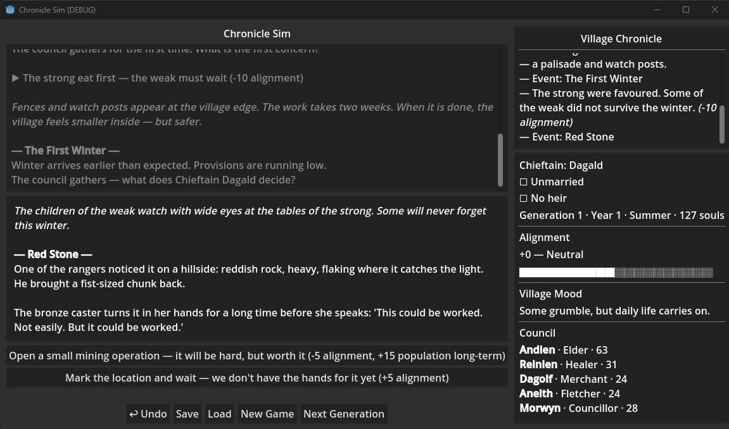Viewport: 729px width, 429px height.
Task: Click 'Event: Red Stone' chronicle entry
Action: (x=567, y=137)
